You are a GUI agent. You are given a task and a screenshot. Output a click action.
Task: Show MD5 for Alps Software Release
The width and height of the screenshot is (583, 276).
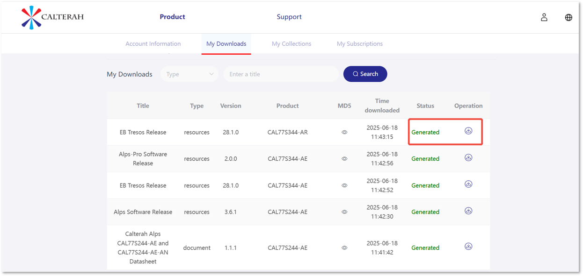tap(344, 212)
